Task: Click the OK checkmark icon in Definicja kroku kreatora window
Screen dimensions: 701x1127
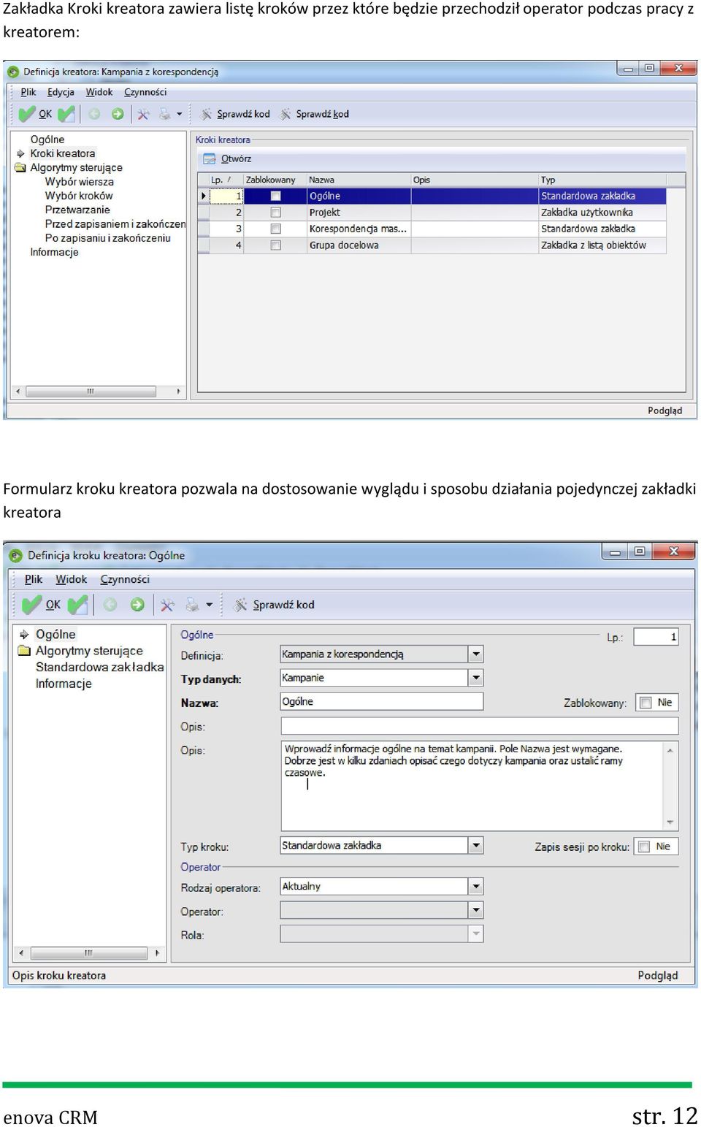Action: pyautogui.click(x=32, y=605)
